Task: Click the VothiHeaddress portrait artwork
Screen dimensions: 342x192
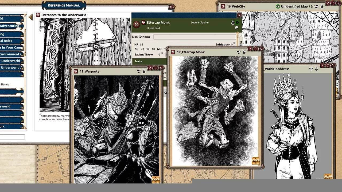Action: point(293,126)
